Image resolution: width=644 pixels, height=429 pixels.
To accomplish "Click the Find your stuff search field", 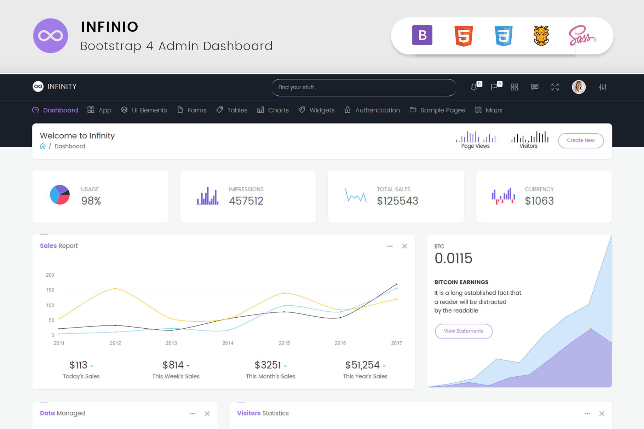I will click(x=363, y=88).
